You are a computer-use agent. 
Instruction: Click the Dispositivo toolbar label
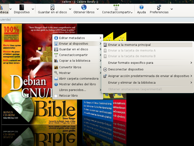22,12
